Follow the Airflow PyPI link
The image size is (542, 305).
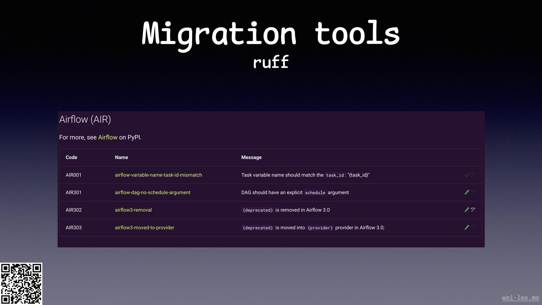tap(108, 138)
